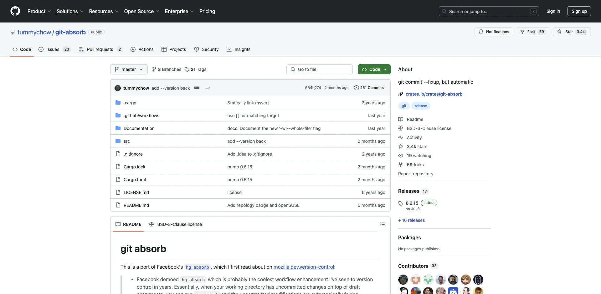Click the README.md file icon
601x294 pixels.
118,205
